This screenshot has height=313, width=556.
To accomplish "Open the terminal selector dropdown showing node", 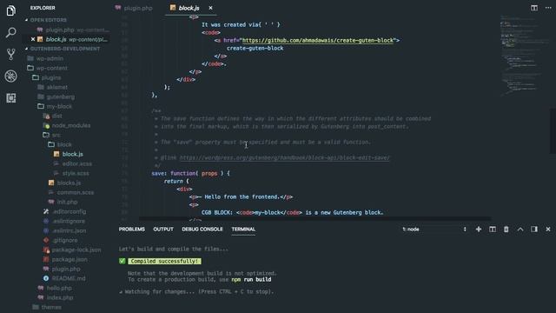I will (x=434, y=230).
